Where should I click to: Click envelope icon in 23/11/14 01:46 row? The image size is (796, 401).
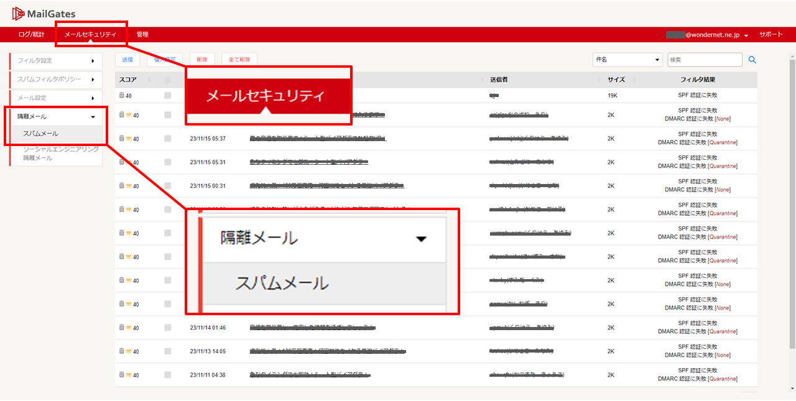pos(129,328)
